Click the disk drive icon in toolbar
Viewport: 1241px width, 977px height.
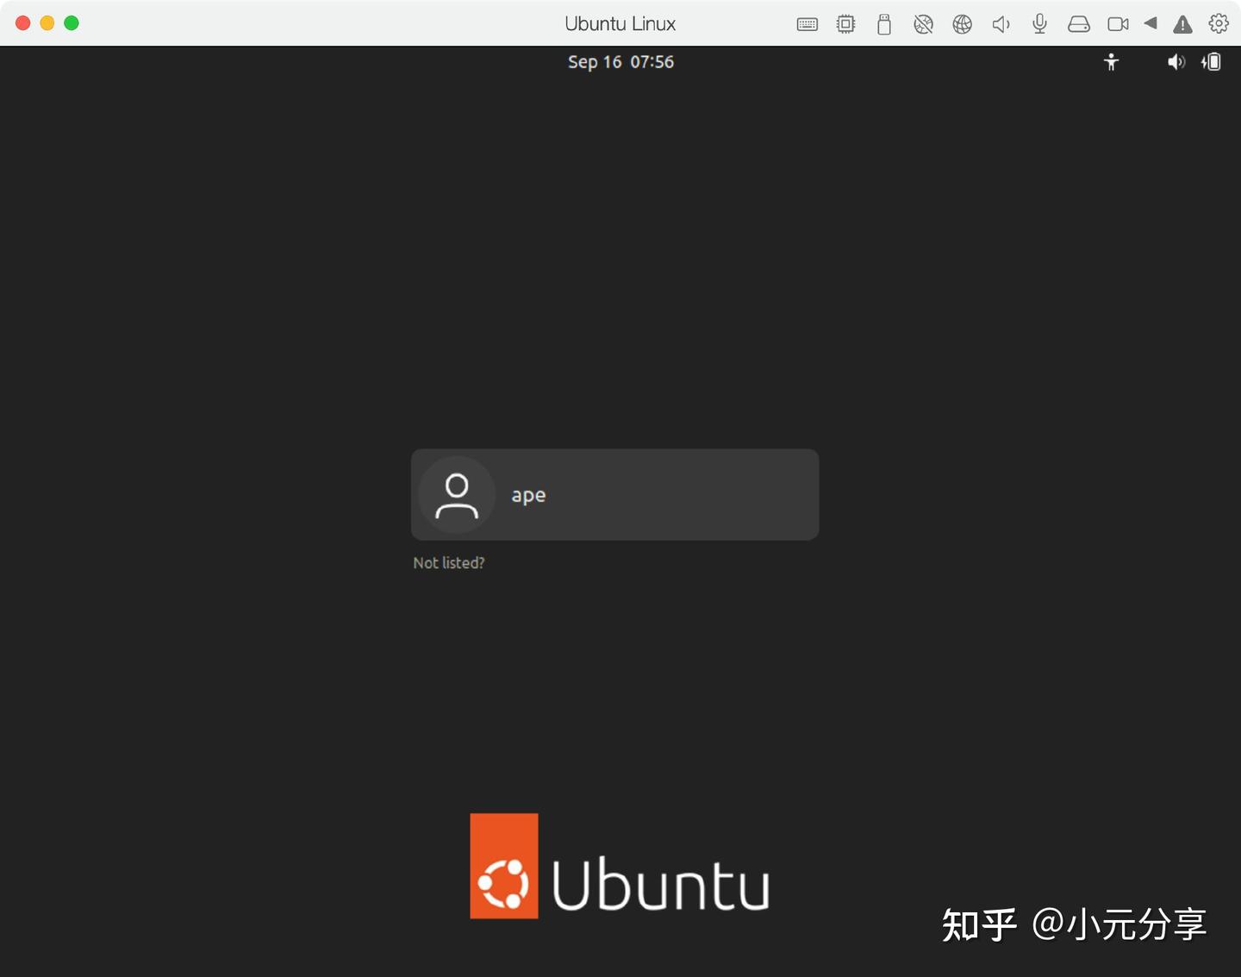(x=1078, y=23)
